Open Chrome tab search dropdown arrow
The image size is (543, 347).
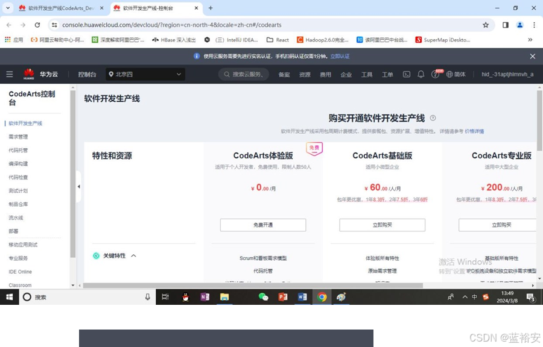click(8, 8)
